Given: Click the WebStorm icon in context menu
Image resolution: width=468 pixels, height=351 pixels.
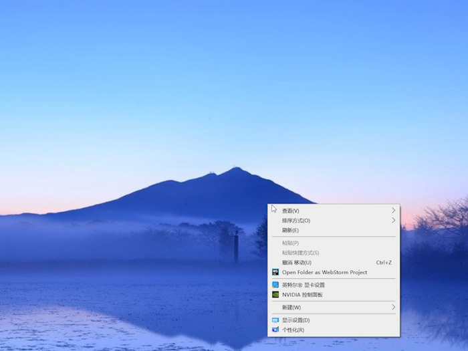Looking at the screenshot, I should pos(275,272).
